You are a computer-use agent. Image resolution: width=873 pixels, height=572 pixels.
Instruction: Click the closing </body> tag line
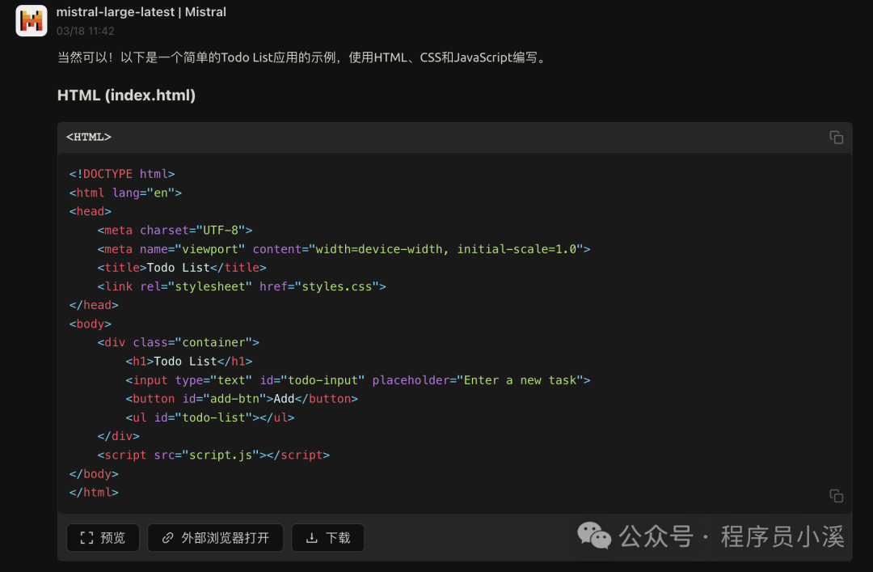[94, 474]
